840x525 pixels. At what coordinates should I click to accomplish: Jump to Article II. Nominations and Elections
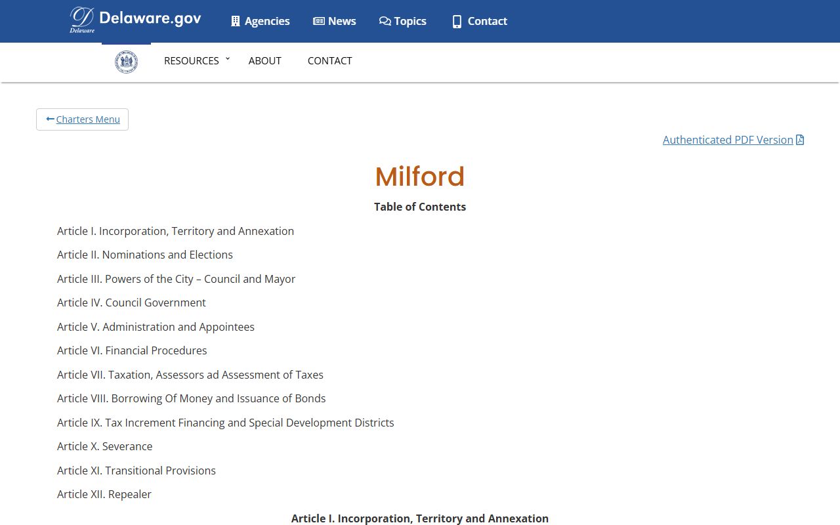click(145, 255)
